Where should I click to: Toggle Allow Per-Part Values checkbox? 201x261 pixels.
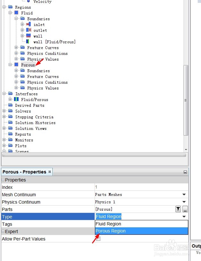(x=98, y=239)
